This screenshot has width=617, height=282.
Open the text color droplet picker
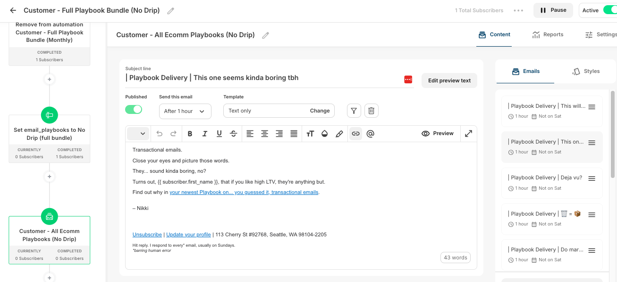click(324, 134)
